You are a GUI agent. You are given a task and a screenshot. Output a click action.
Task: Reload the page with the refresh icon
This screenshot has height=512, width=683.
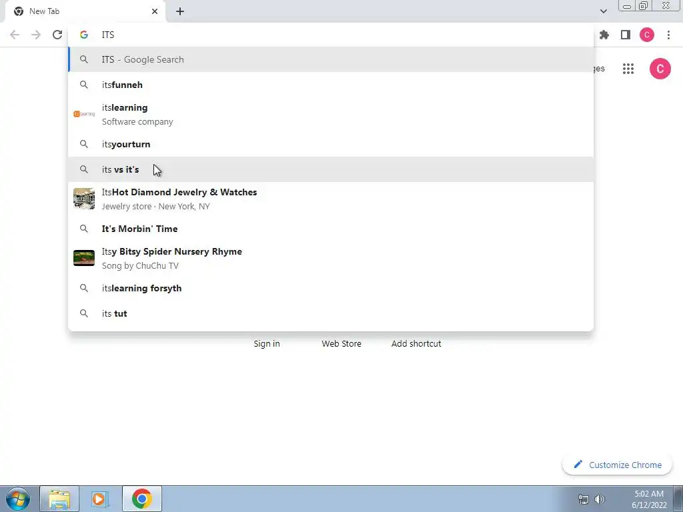57,35
